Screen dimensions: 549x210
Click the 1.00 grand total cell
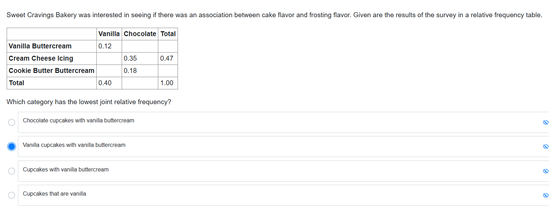click(167, 83)
